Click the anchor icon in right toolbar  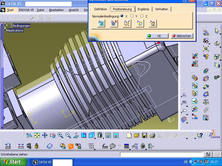206,102
